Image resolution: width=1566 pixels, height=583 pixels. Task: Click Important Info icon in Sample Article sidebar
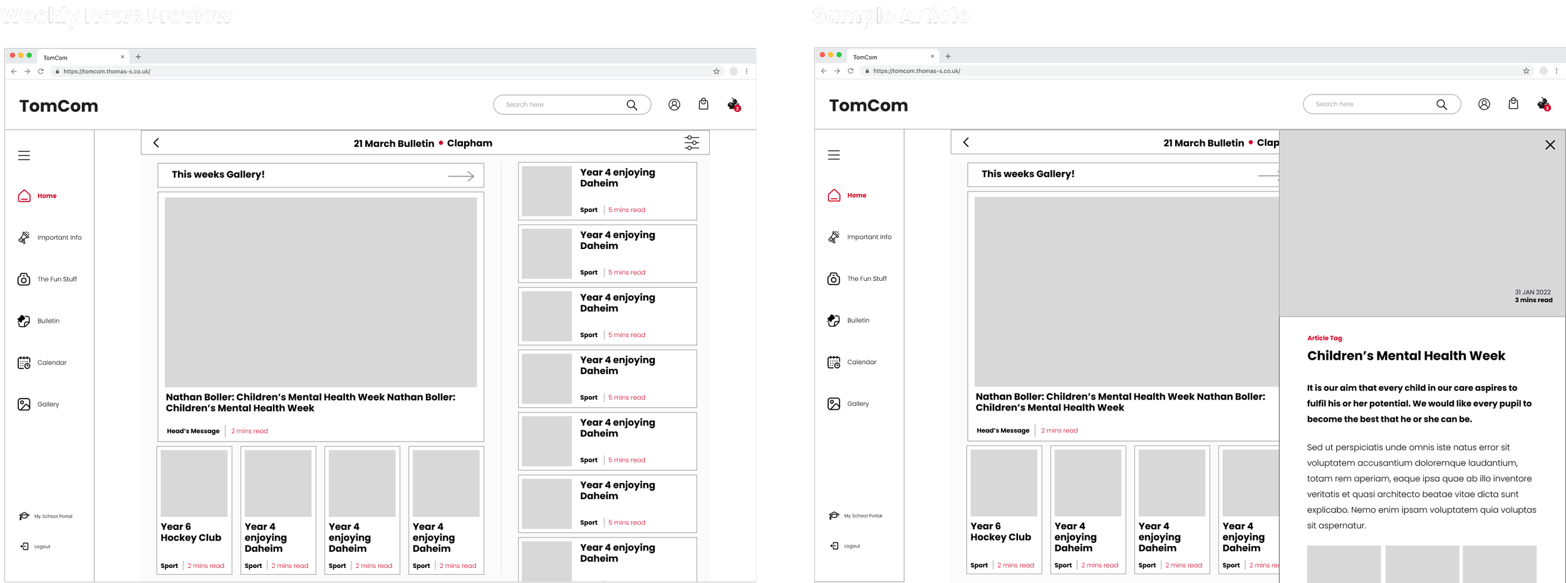tap(834, 237)
